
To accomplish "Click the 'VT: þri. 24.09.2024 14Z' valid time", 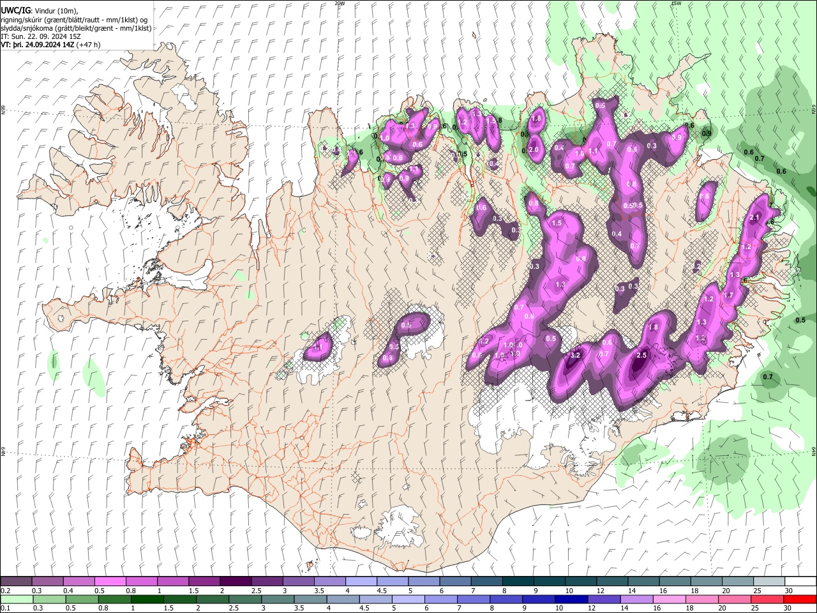I will click(37, 45).
